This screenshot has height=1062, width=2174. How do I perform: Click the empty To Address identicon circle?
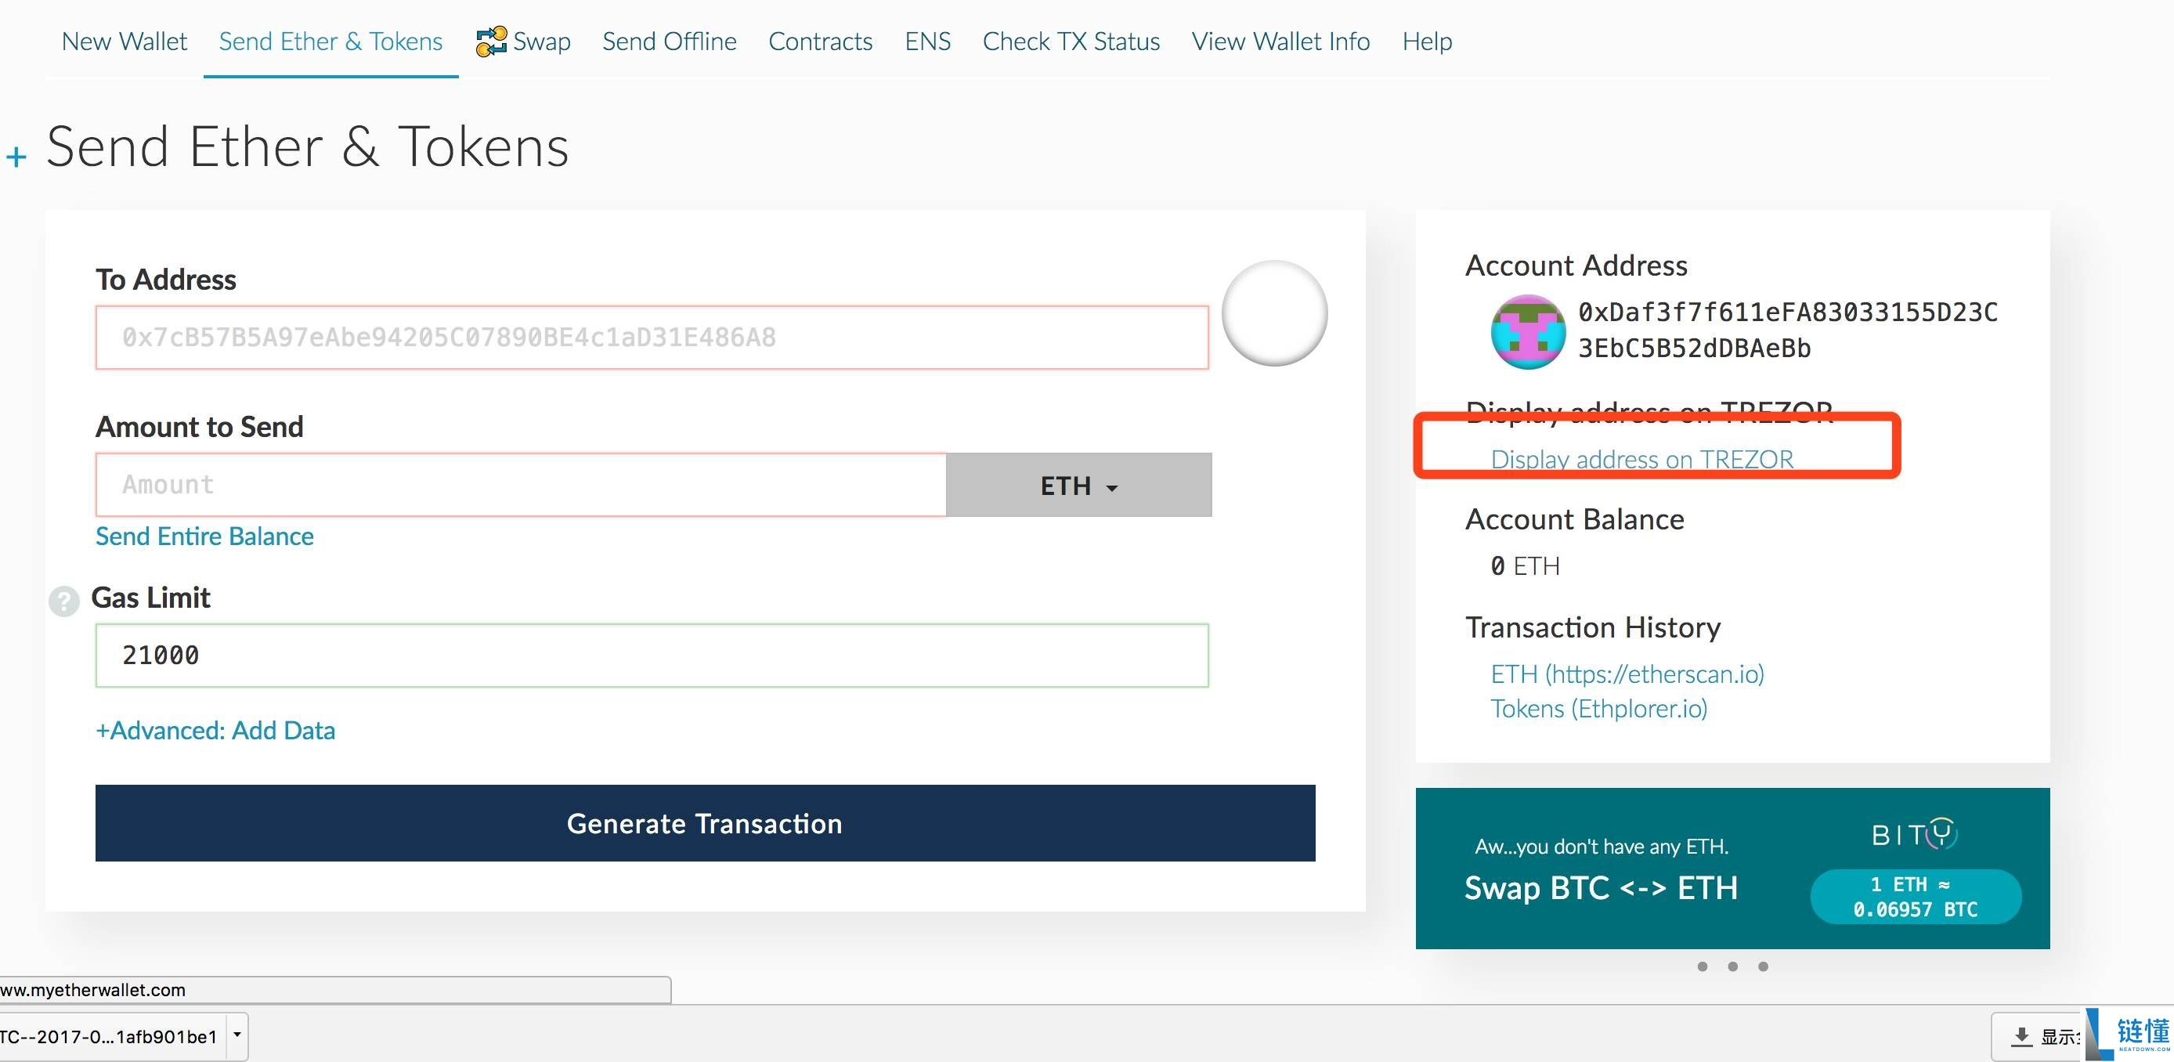1274,313
